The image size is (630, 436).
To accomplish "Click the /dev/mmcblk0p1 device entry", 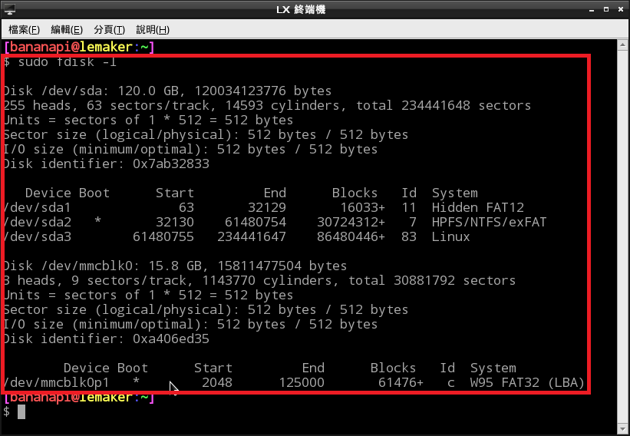I will point(56,382).
